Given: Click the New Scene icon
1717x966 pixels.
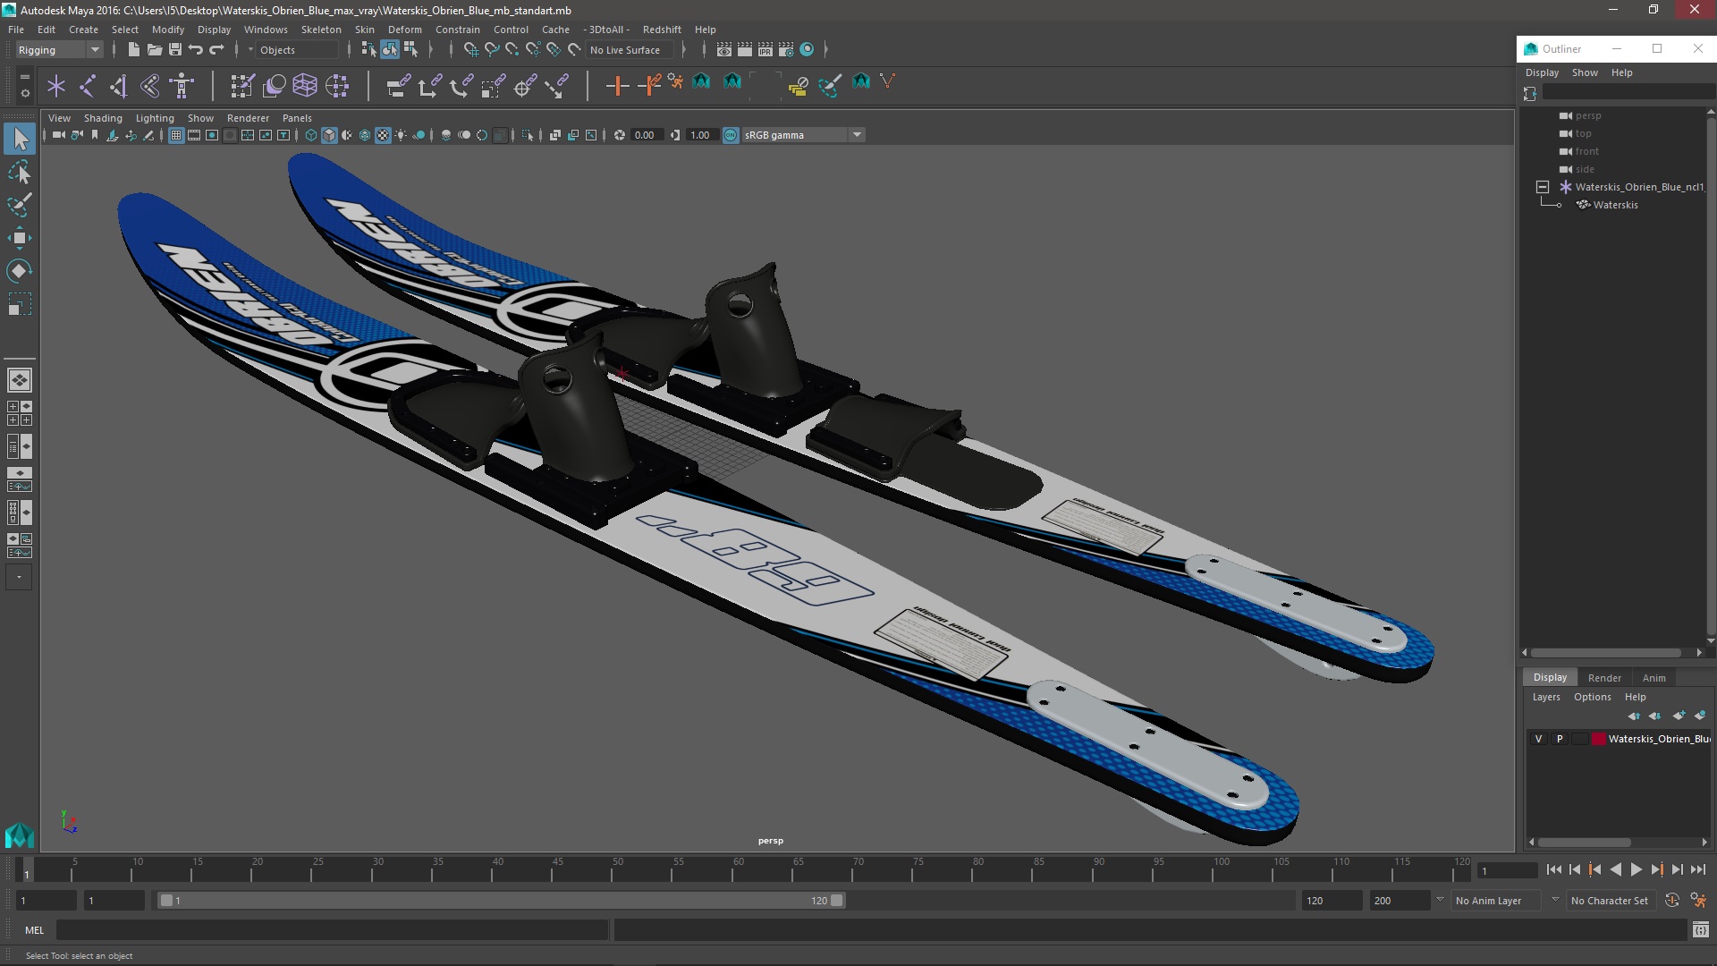Looking at the screenshot, I should coord(133,50).
